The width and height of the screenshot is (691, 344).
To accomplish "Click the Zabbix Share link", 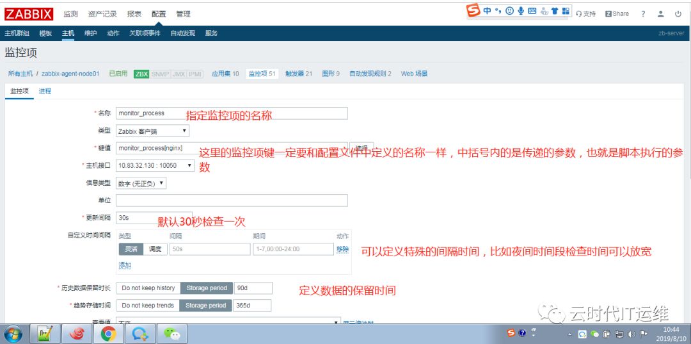I will tap(617, 13).
